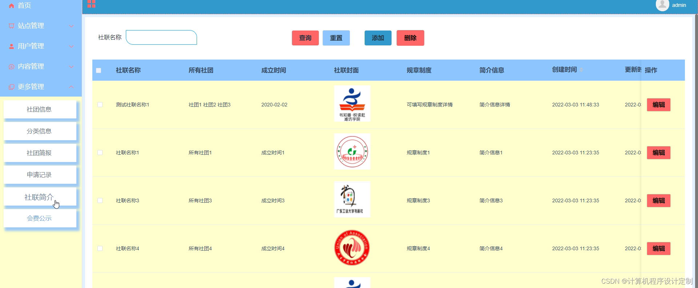Click the 站点管理 sidebar icon
The height and width of the screenshot is (288, 698).
pyautogui.click(x=12, y=26)
